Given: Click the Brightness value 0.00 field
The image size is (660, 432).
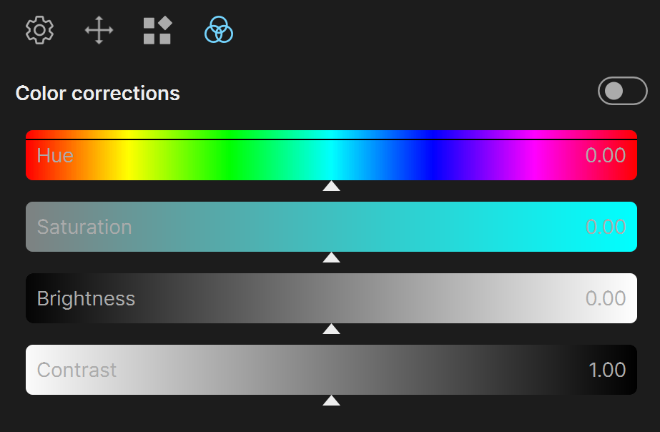Looking at the screenshot, I should coord(605,298).
